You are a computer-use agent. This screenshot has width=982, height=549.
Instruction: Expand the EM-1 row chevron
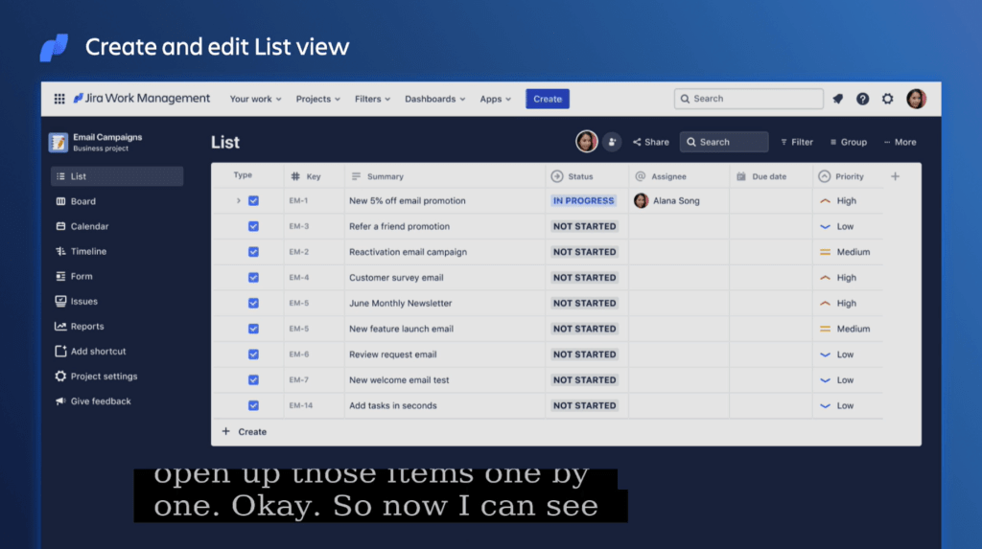click(238, 201)
